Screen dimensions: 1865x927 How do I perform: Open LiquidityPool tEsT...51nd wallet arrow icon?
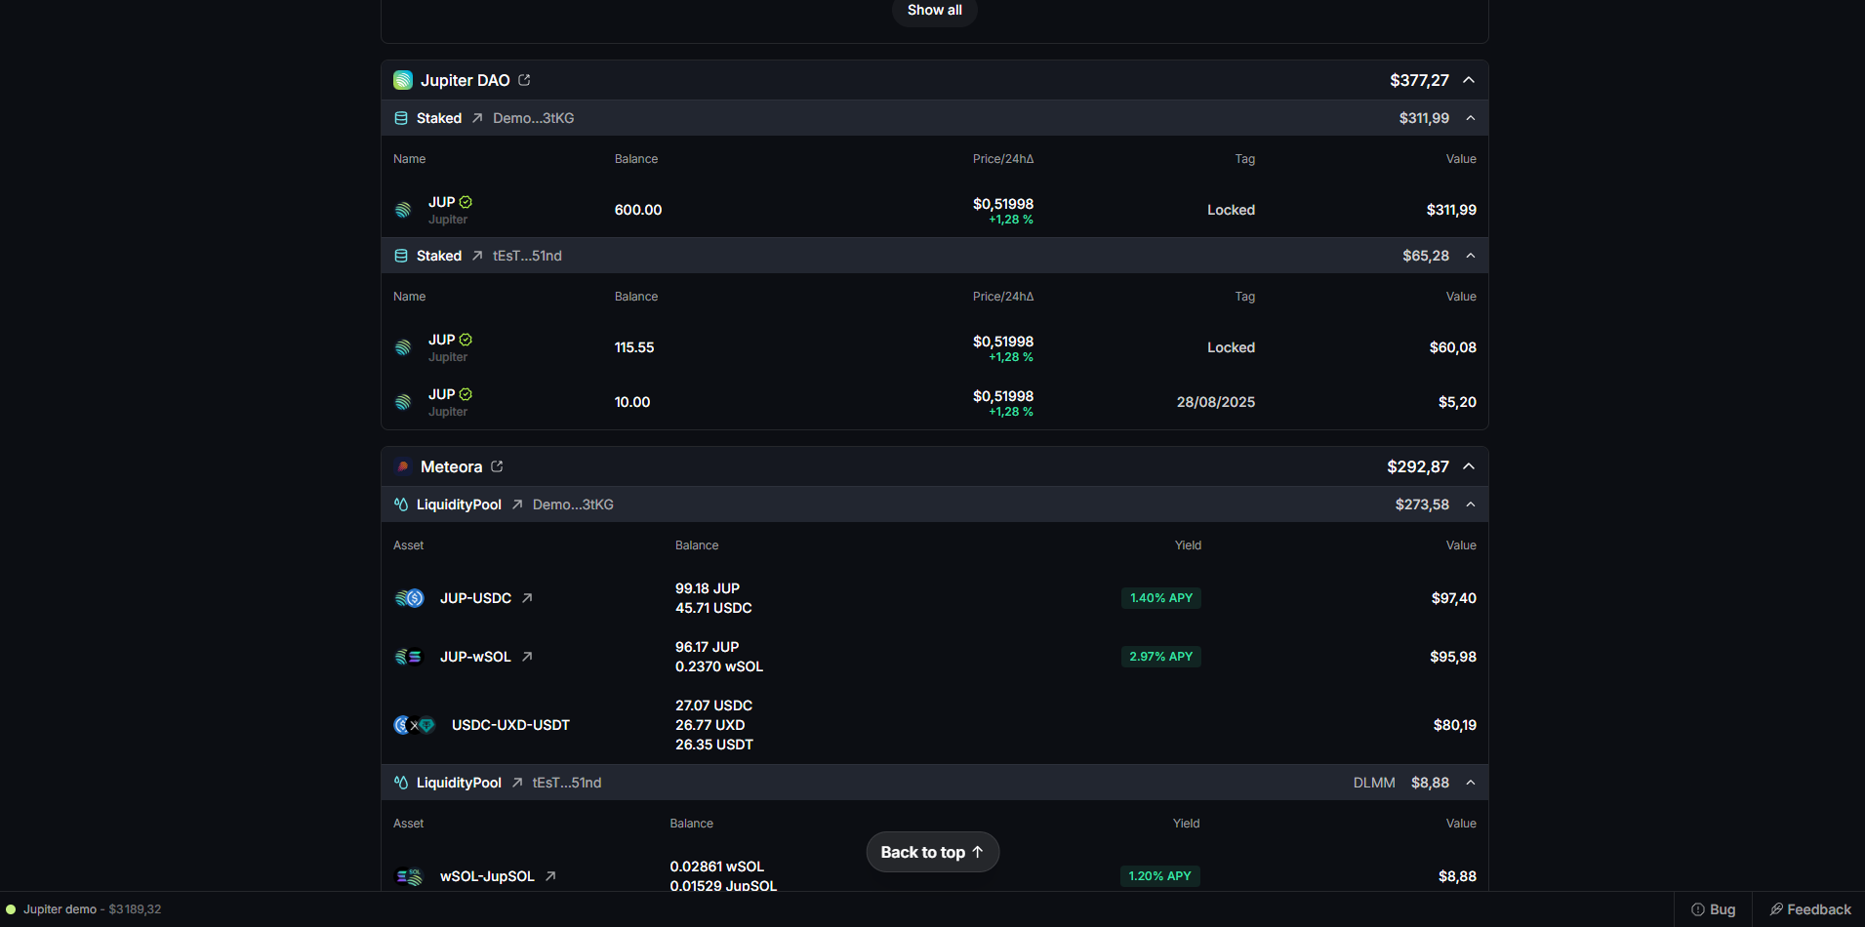click(517, 783)
